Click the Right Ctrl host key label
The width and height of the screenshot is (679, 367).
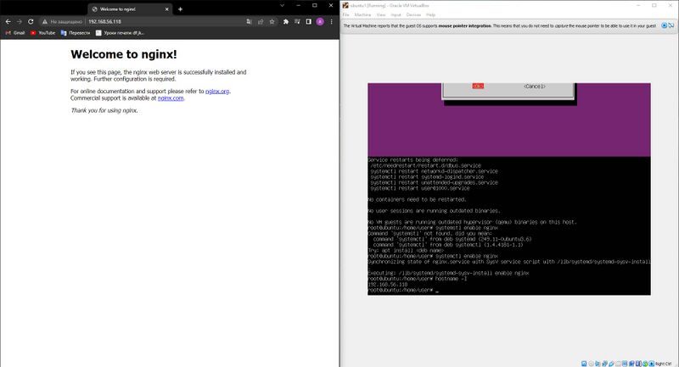pyautogui.click(x=664, y=364)
